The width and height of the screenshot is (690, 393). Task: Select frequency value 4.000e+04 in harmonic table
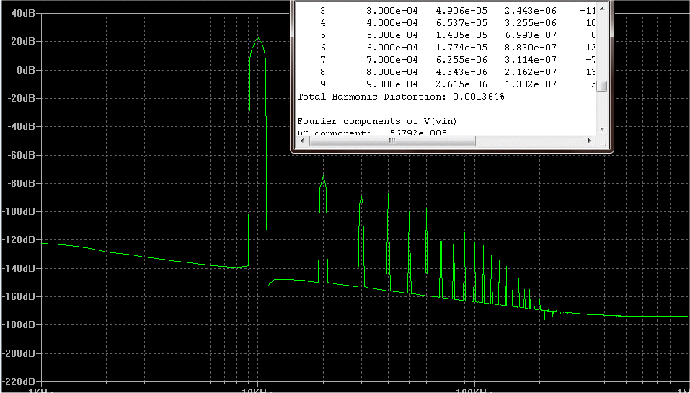coord(392,22)
